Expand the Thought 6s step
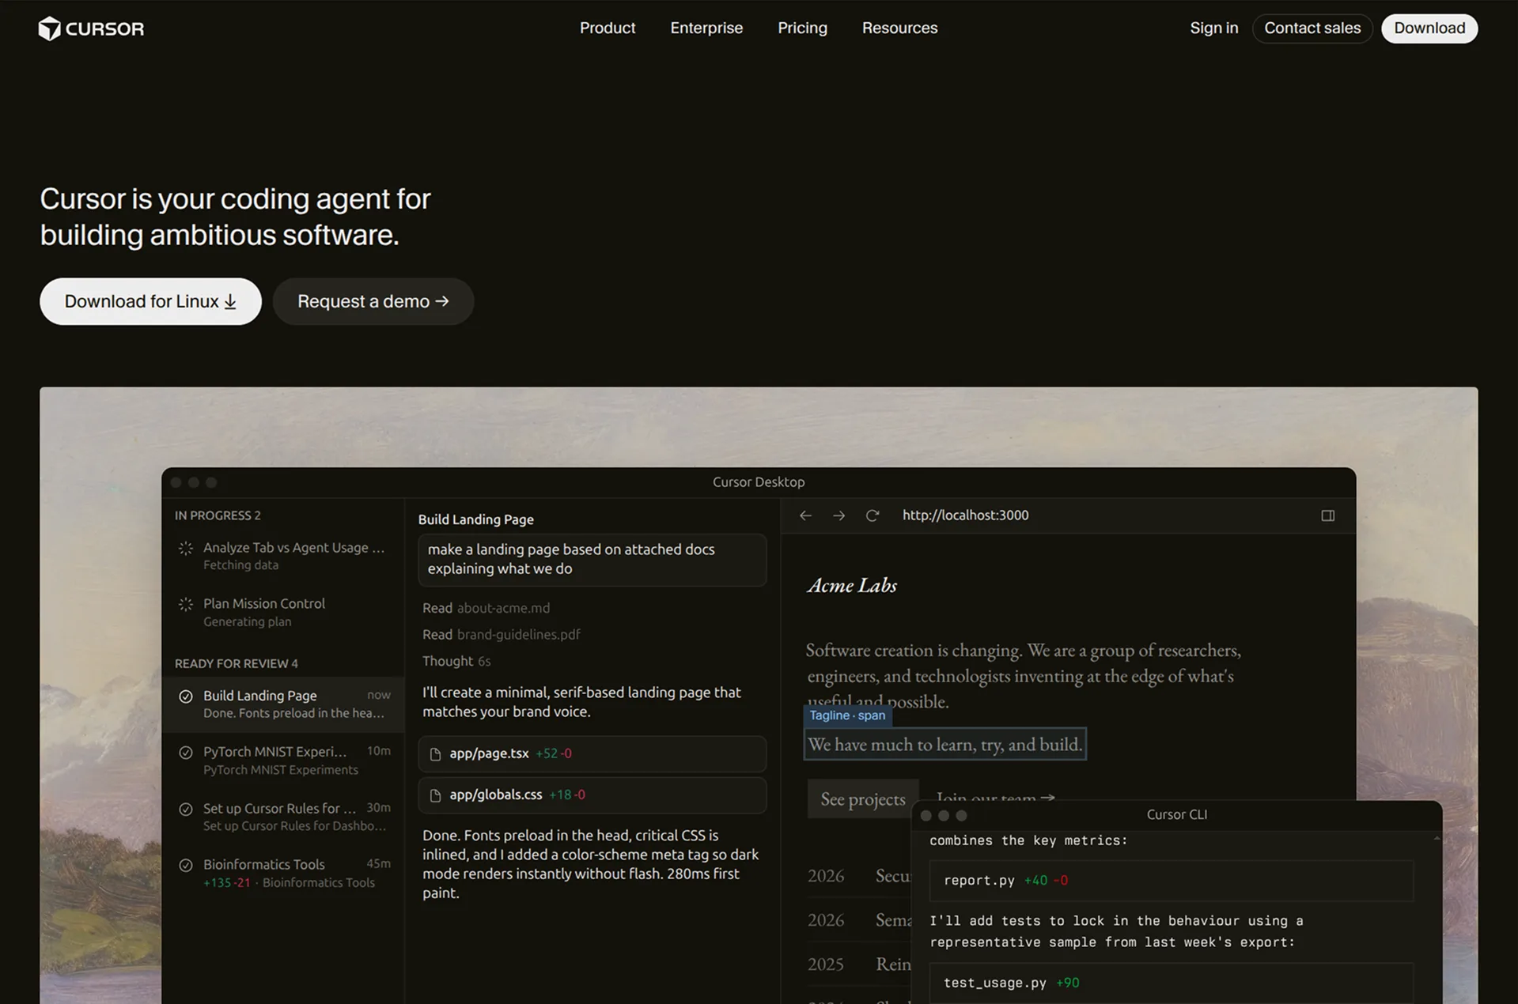This screenshot has width=1518, height=1004. [456, 661]
